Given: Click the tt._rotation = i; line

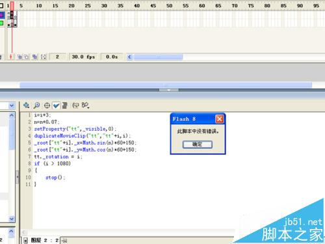Looking at the screenshot, I should pos(58,157).
